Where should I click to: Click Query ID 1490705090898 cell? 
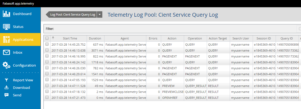(287, 45)
